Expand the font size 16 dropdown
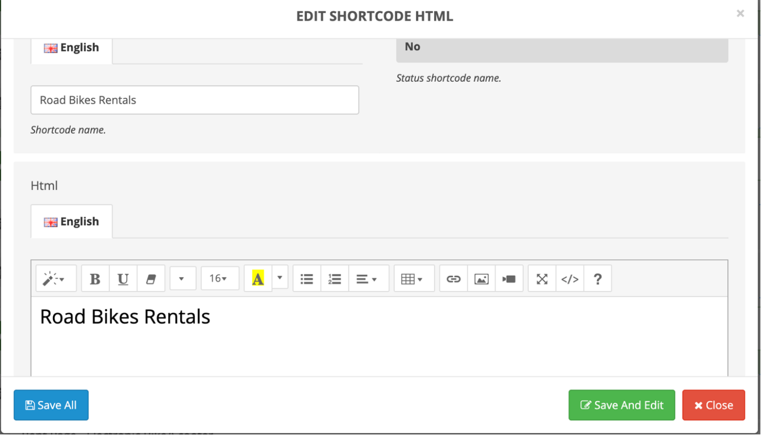Viewport: 763px width, 437px height. tap(219, 279)
